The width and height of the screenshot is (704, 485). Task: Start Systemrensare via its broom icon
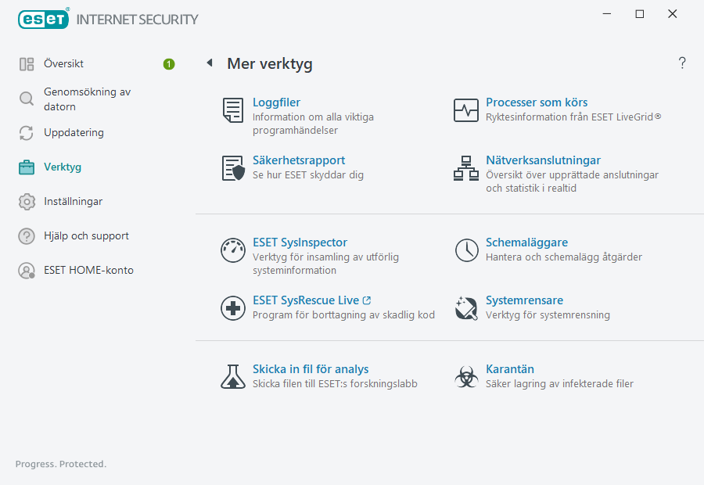pos(466,307)
